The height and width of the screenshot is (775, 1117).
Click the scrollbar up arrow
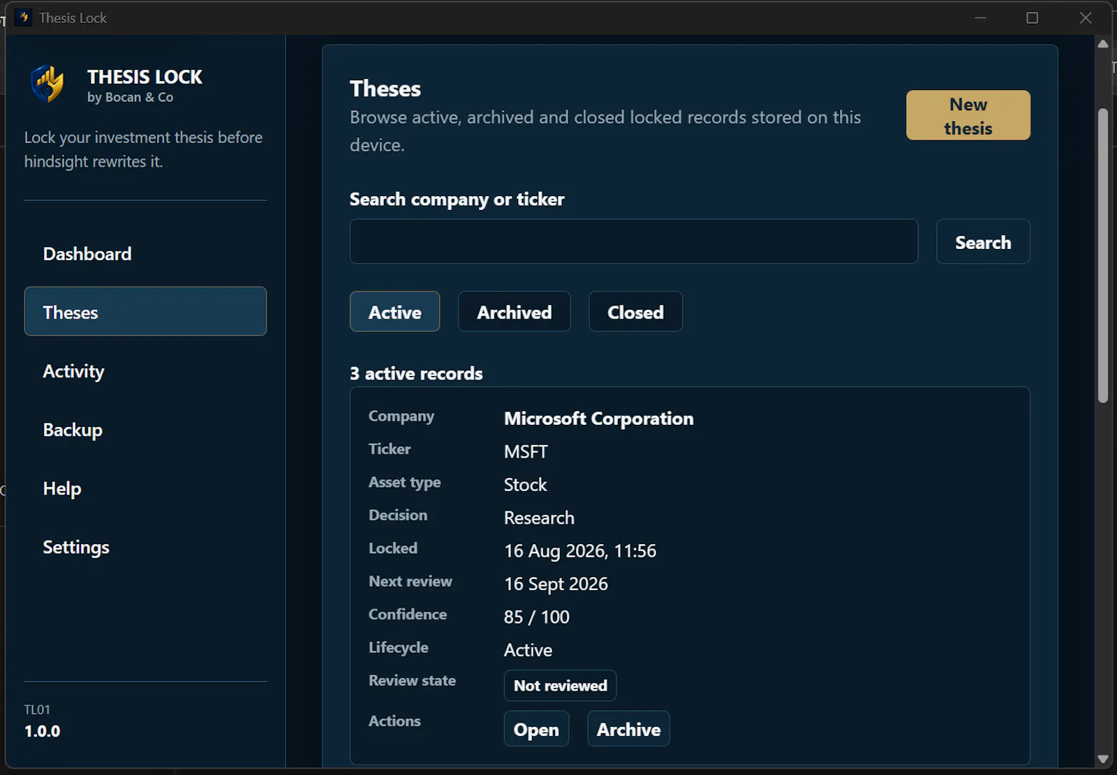coord(1103,44)
